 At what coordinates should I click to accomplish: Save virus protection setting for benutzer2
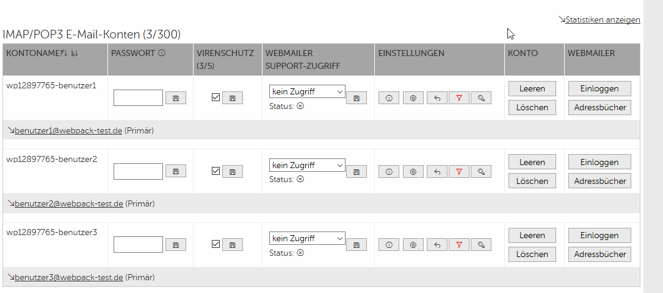tap(233, 171)
